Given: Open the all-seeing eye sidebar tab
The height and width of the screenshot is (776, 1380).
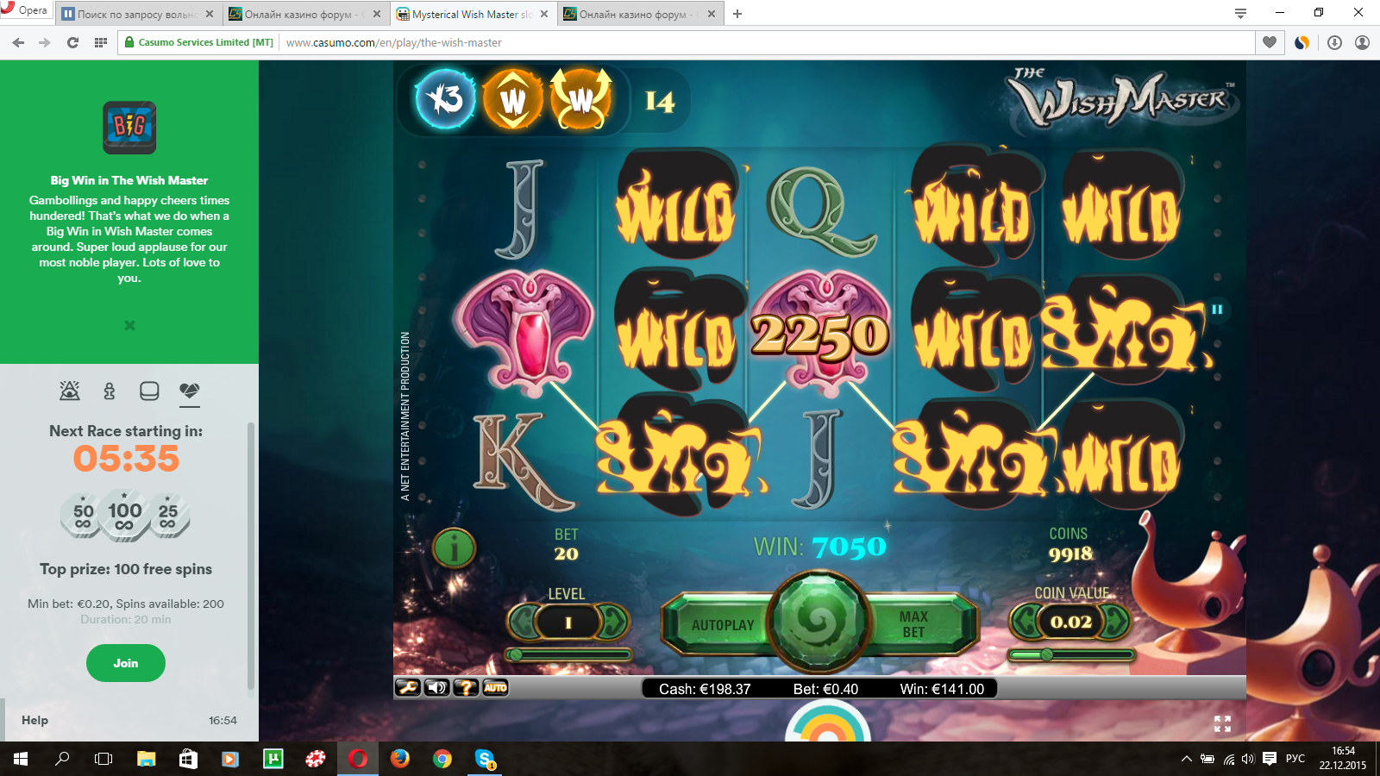Looking at the screenshot, I should coord(70,391).
